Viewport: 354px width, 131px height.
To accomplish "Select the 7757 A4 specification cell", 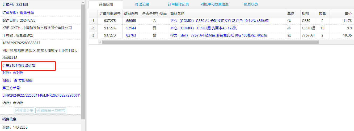I will click(x=308, y=35).
